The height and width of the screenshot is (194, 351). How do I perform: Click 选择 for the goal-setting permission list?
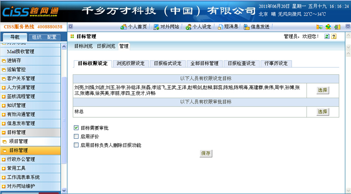coord(322,90)
